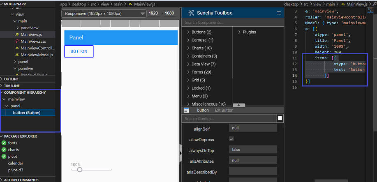Click the ariaDescribedBy value field

click(x=253, y=170)
